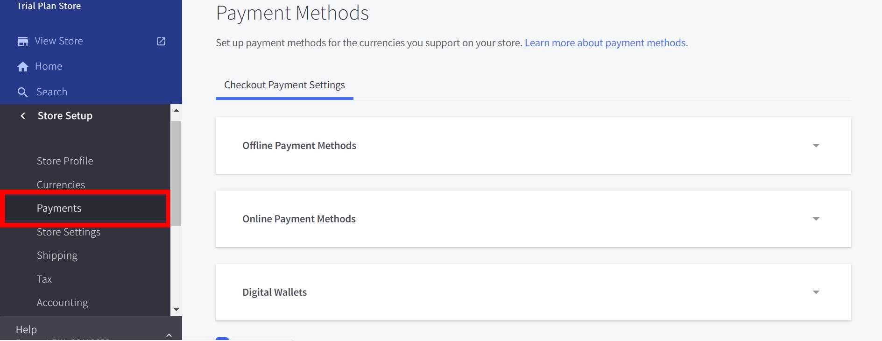The image size is (882, 341).
Task: Open the Tax settings
Action: [44, 279]
